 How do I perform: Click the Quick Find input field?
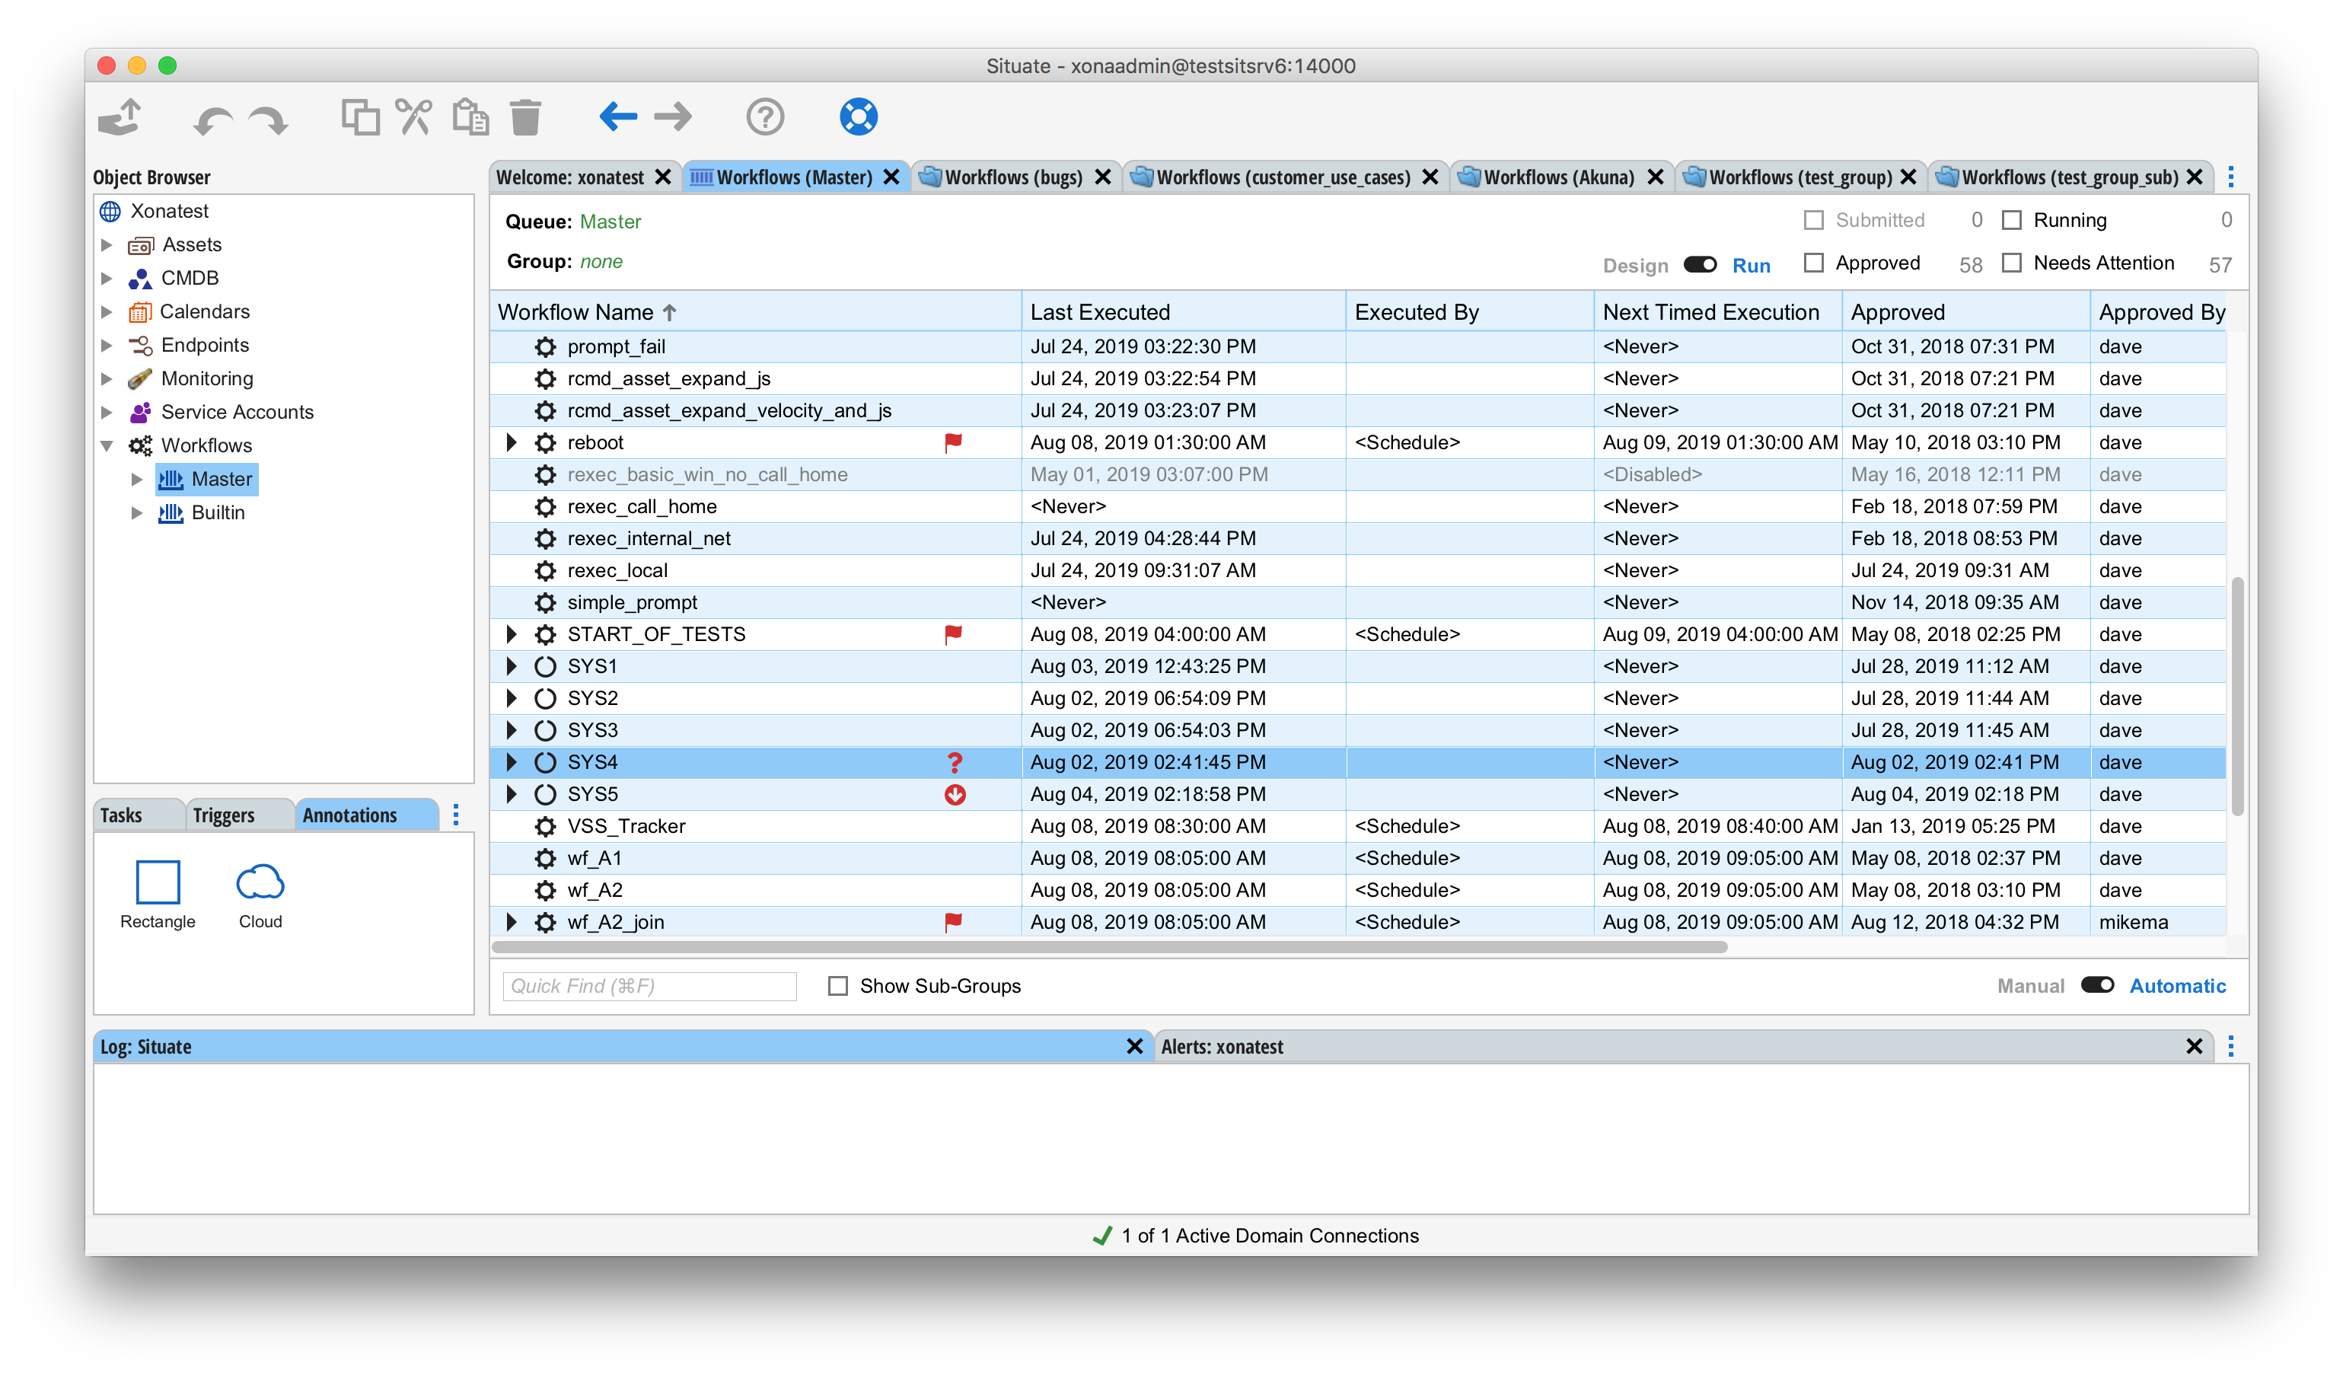coord(649,986)
